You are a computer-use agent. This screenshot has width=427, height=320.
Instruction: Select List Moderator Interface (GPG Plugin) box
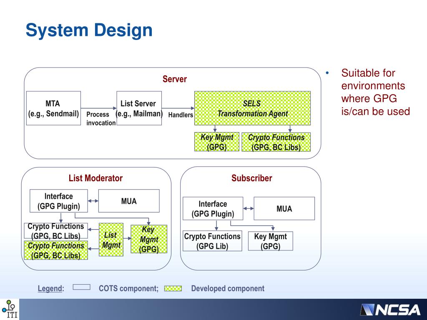(x=58, y=201)
